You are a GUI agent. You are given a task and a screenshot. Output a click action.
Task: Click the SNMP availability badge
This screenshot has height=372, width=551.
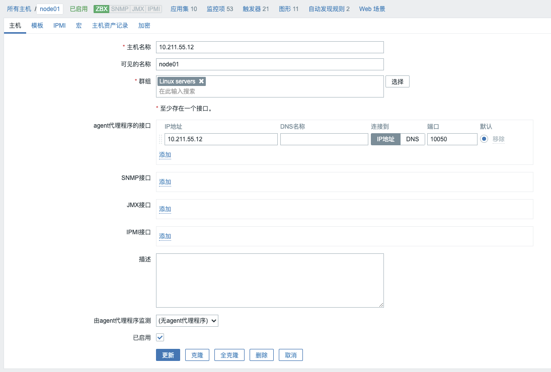(x=120, y=9)
